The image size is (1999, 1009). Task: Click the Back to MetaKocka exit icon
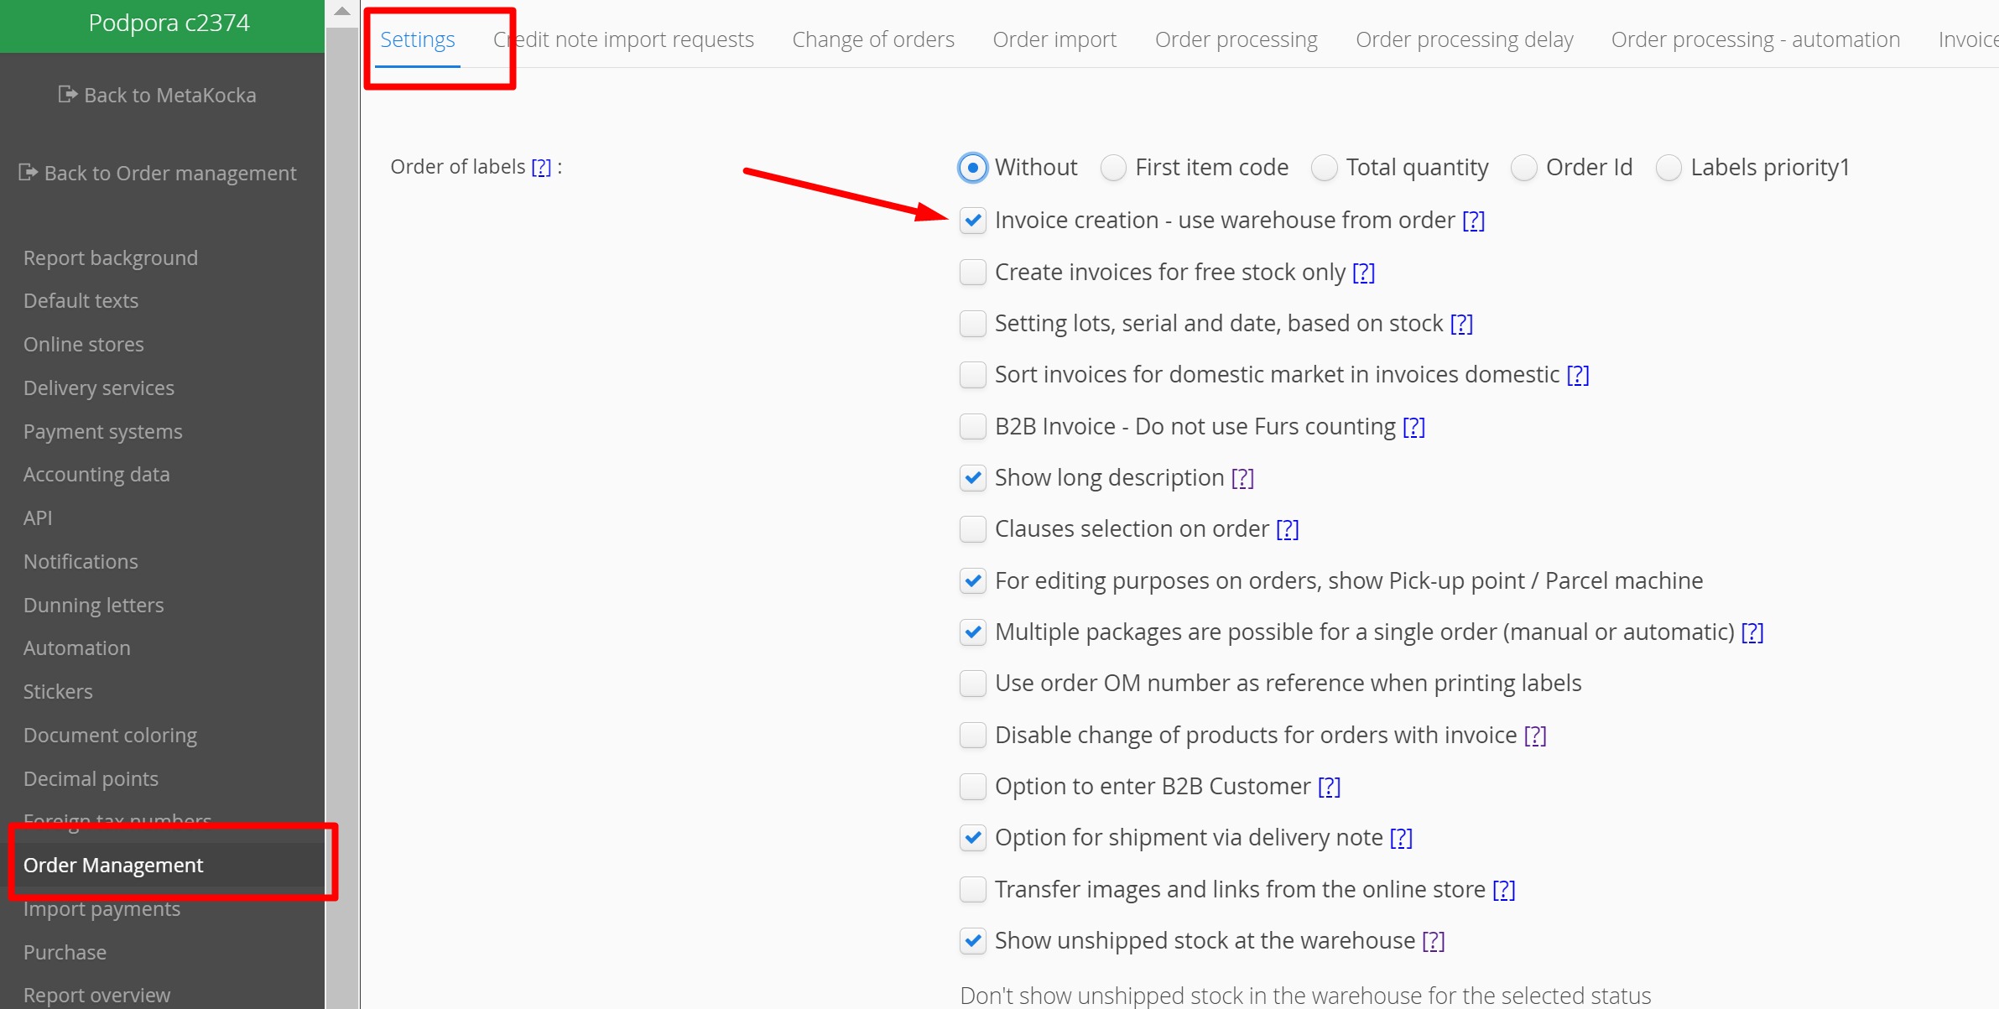point(68,95)
